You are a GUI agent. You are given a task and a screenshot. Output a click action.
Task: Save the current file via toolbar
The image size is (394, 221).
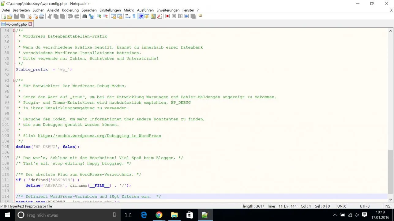(x=16, y=16)
